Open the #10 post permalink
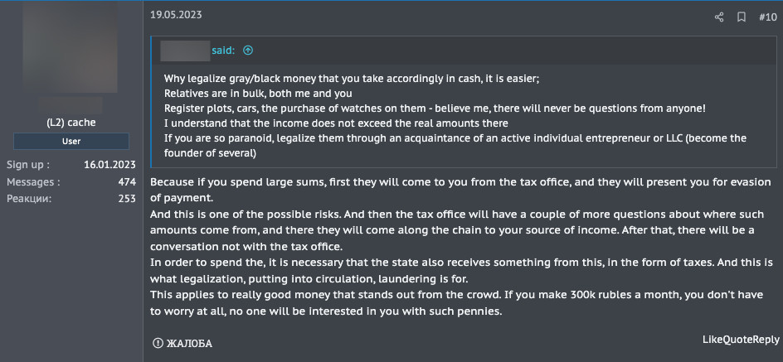This screenshot has width=783, height=362. (x=767, y=17)
